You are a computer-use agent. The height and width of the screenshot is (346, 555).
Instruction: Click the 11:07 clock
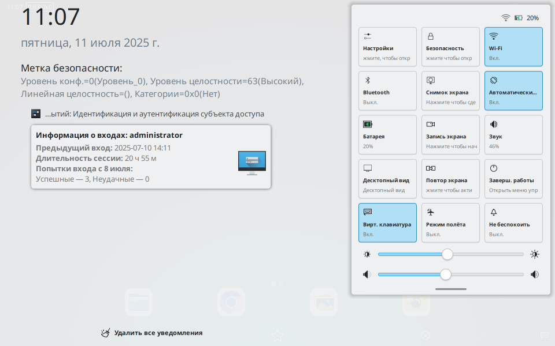point(51,17)
